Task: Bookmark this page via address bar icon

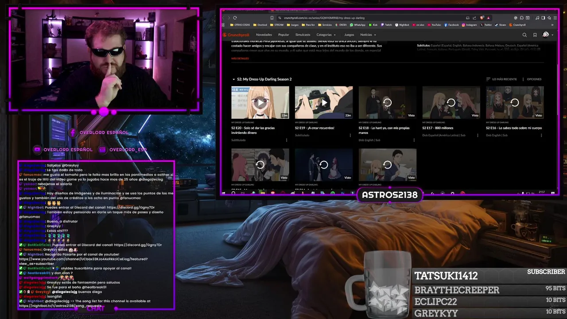Action: click(x=272, y=18)
